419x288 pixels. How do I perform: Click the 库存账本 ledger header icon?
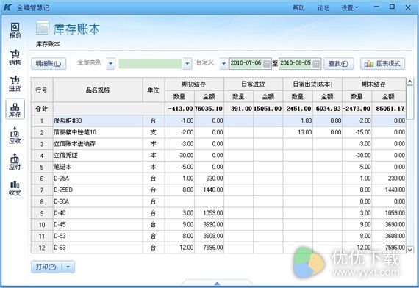[x=43, y=28]
